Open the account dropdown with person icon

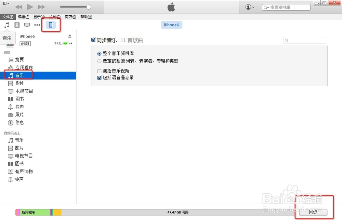tap(250, 7)
